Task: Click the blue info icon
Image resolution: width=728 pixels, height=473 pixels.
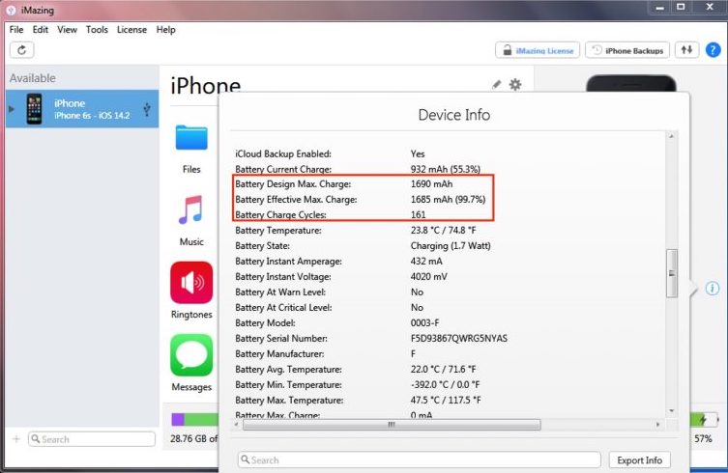Action: [713, 289]
